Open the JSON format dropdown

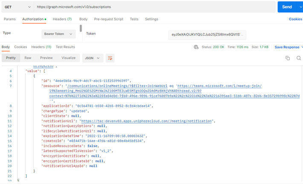point(93,58)
